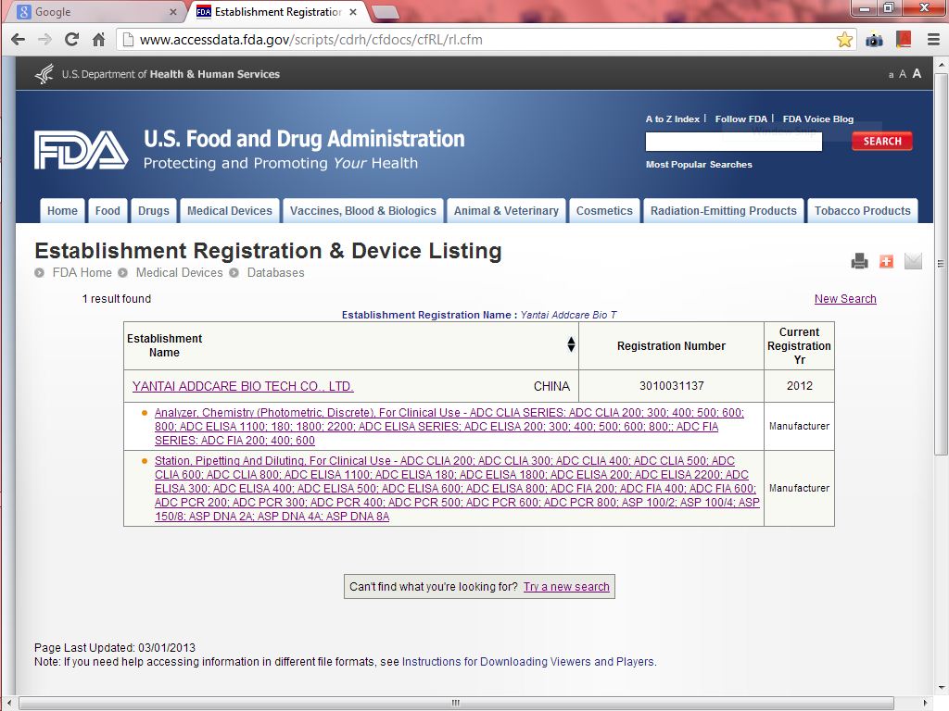Click the FDA Home breadcrumb
The image size is (949, 711).
(x=82, y=273)
